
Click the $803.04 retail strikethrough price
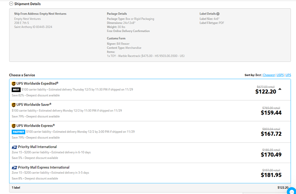click(x=271, y=129)
